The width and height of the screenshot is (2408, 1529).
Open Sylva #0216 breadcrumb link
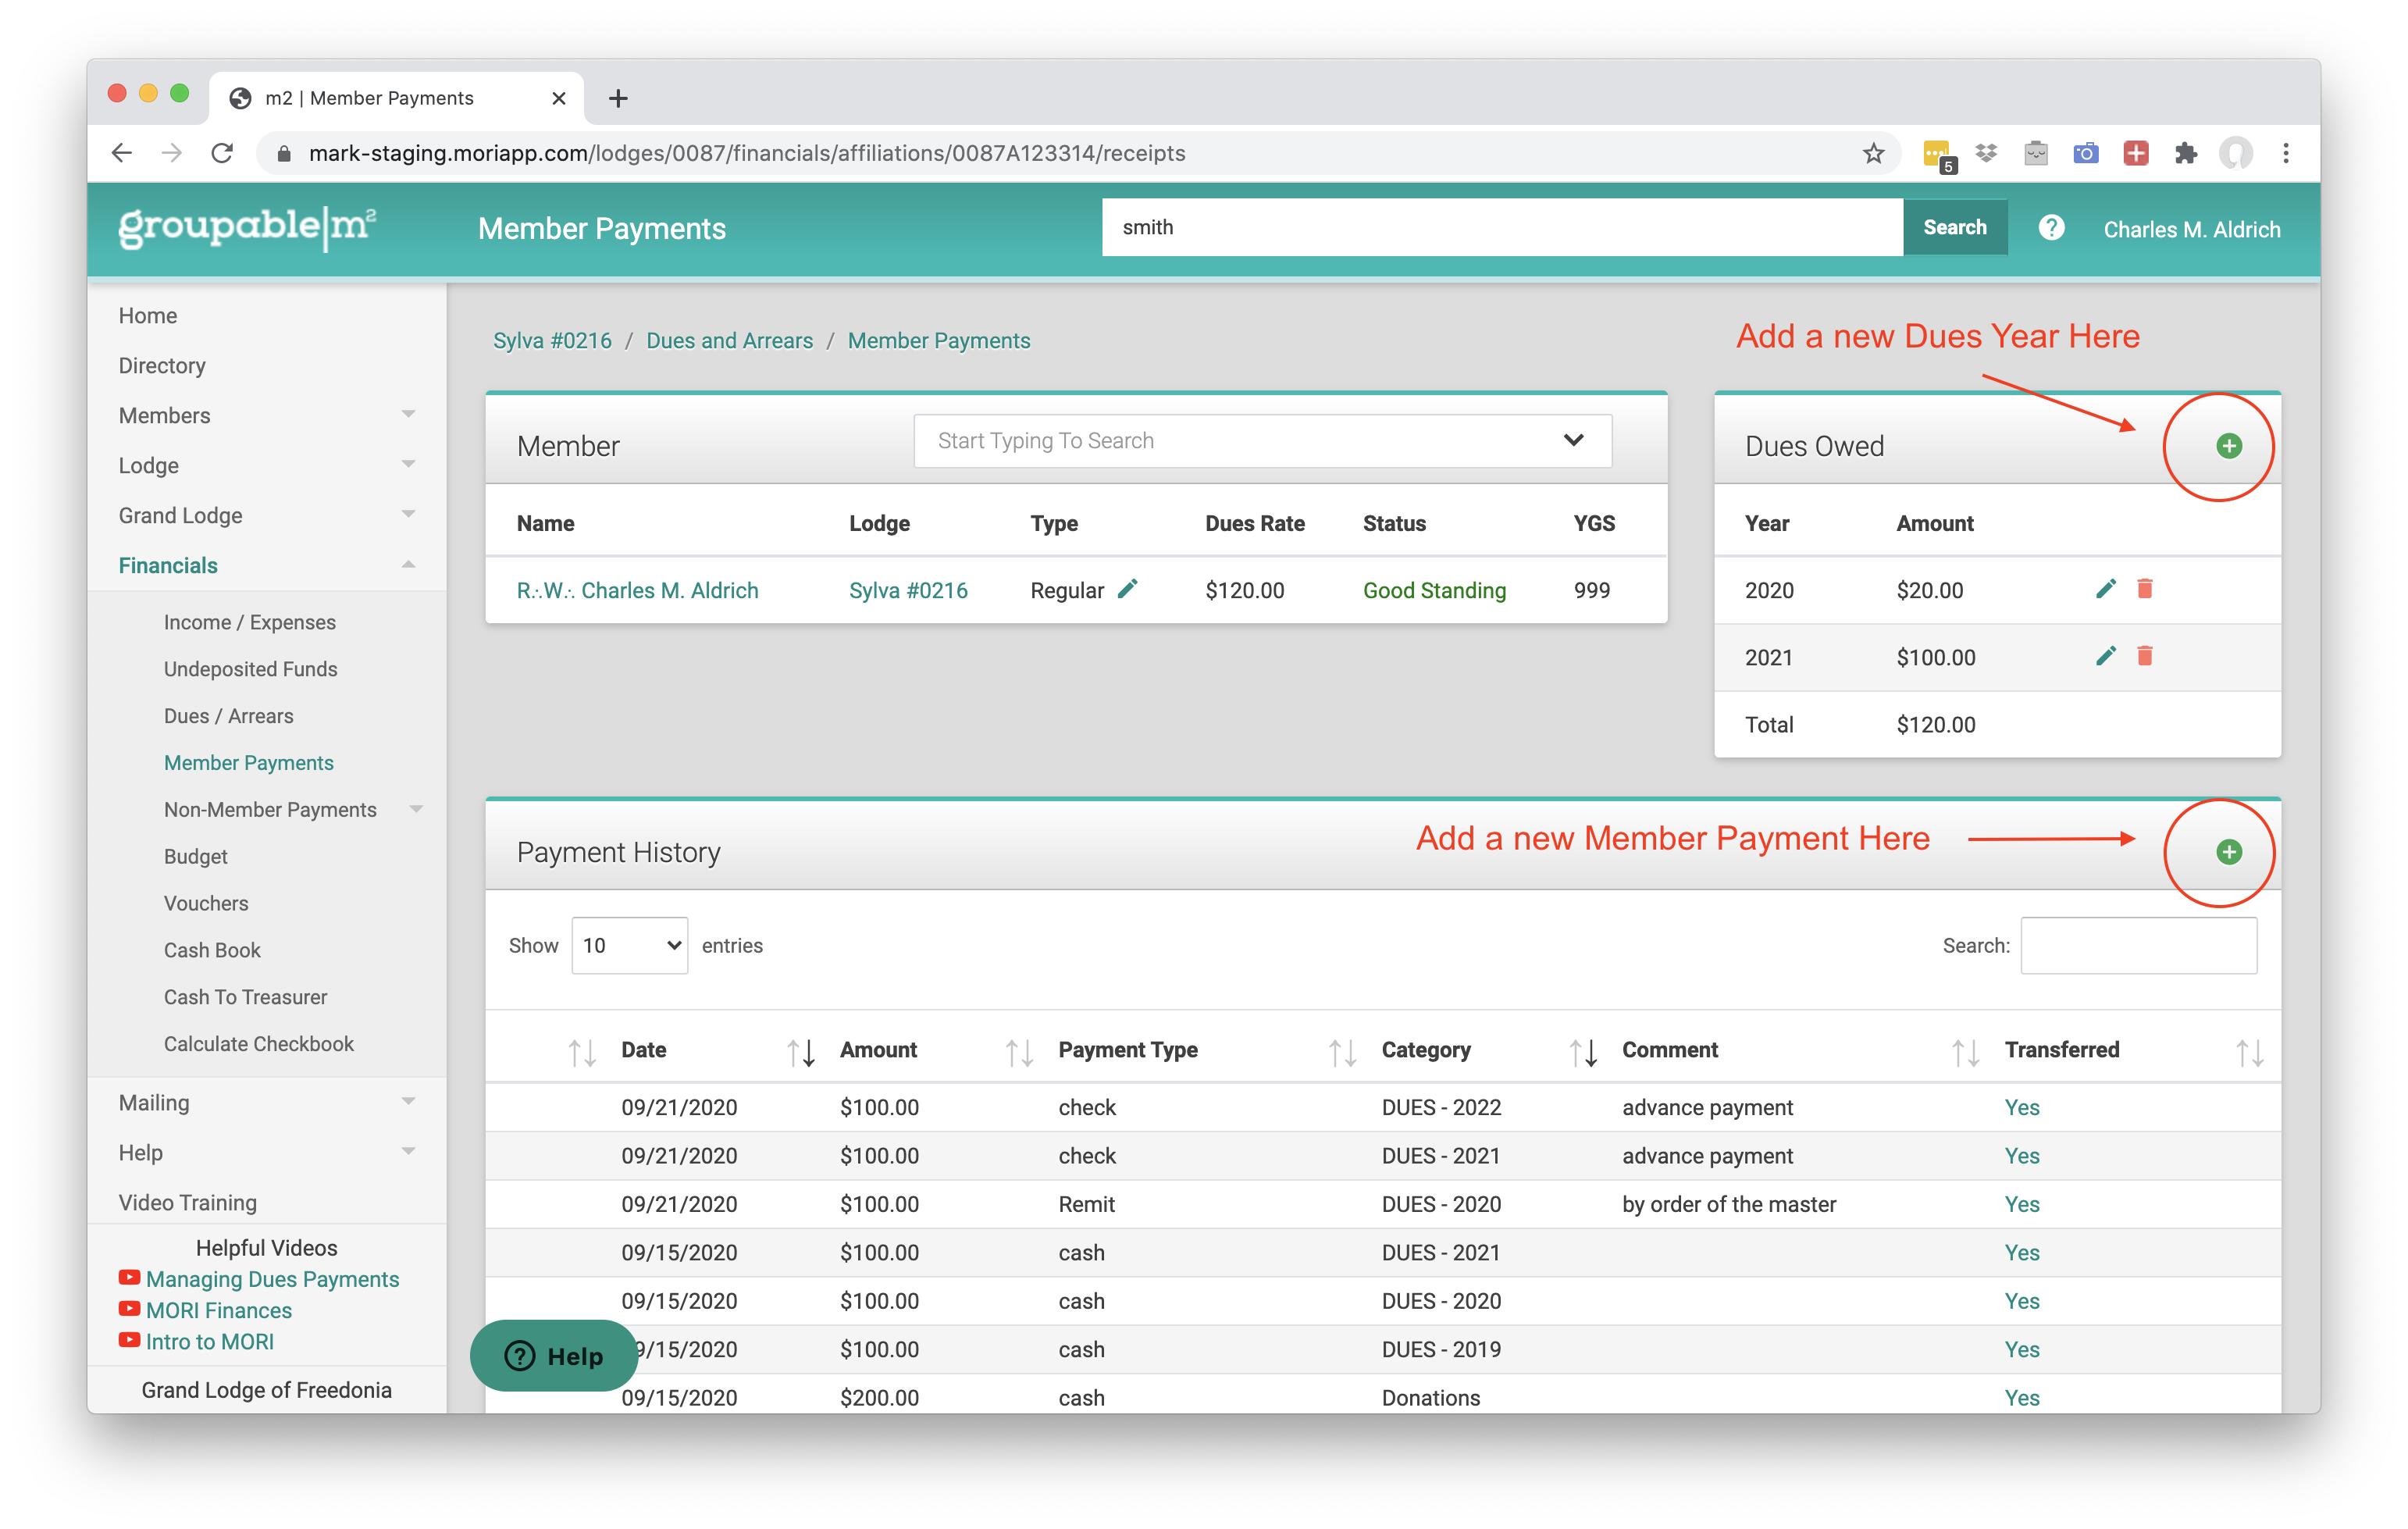coord(552,340)
